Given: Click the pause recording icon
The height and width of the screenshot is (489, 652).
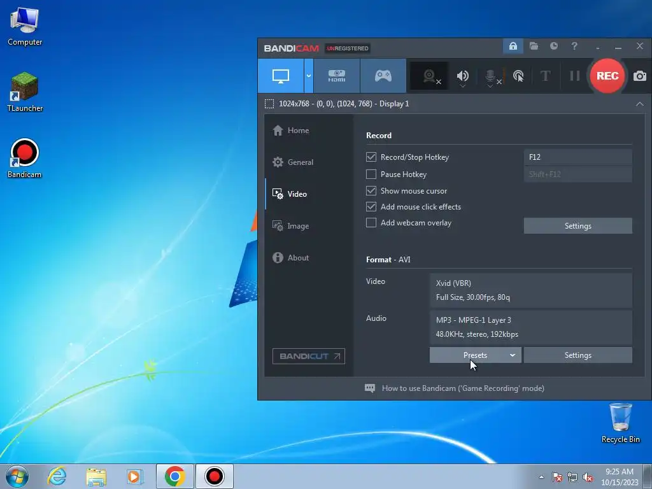Looking at the screenshot, I should 574,76.
